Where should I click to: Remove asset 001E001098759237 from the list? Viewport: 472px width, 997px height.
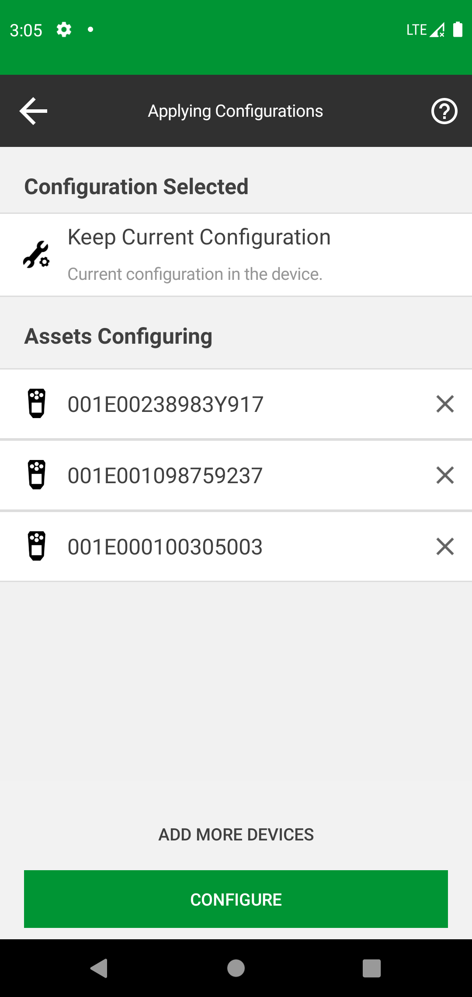(x=445, y=475)
